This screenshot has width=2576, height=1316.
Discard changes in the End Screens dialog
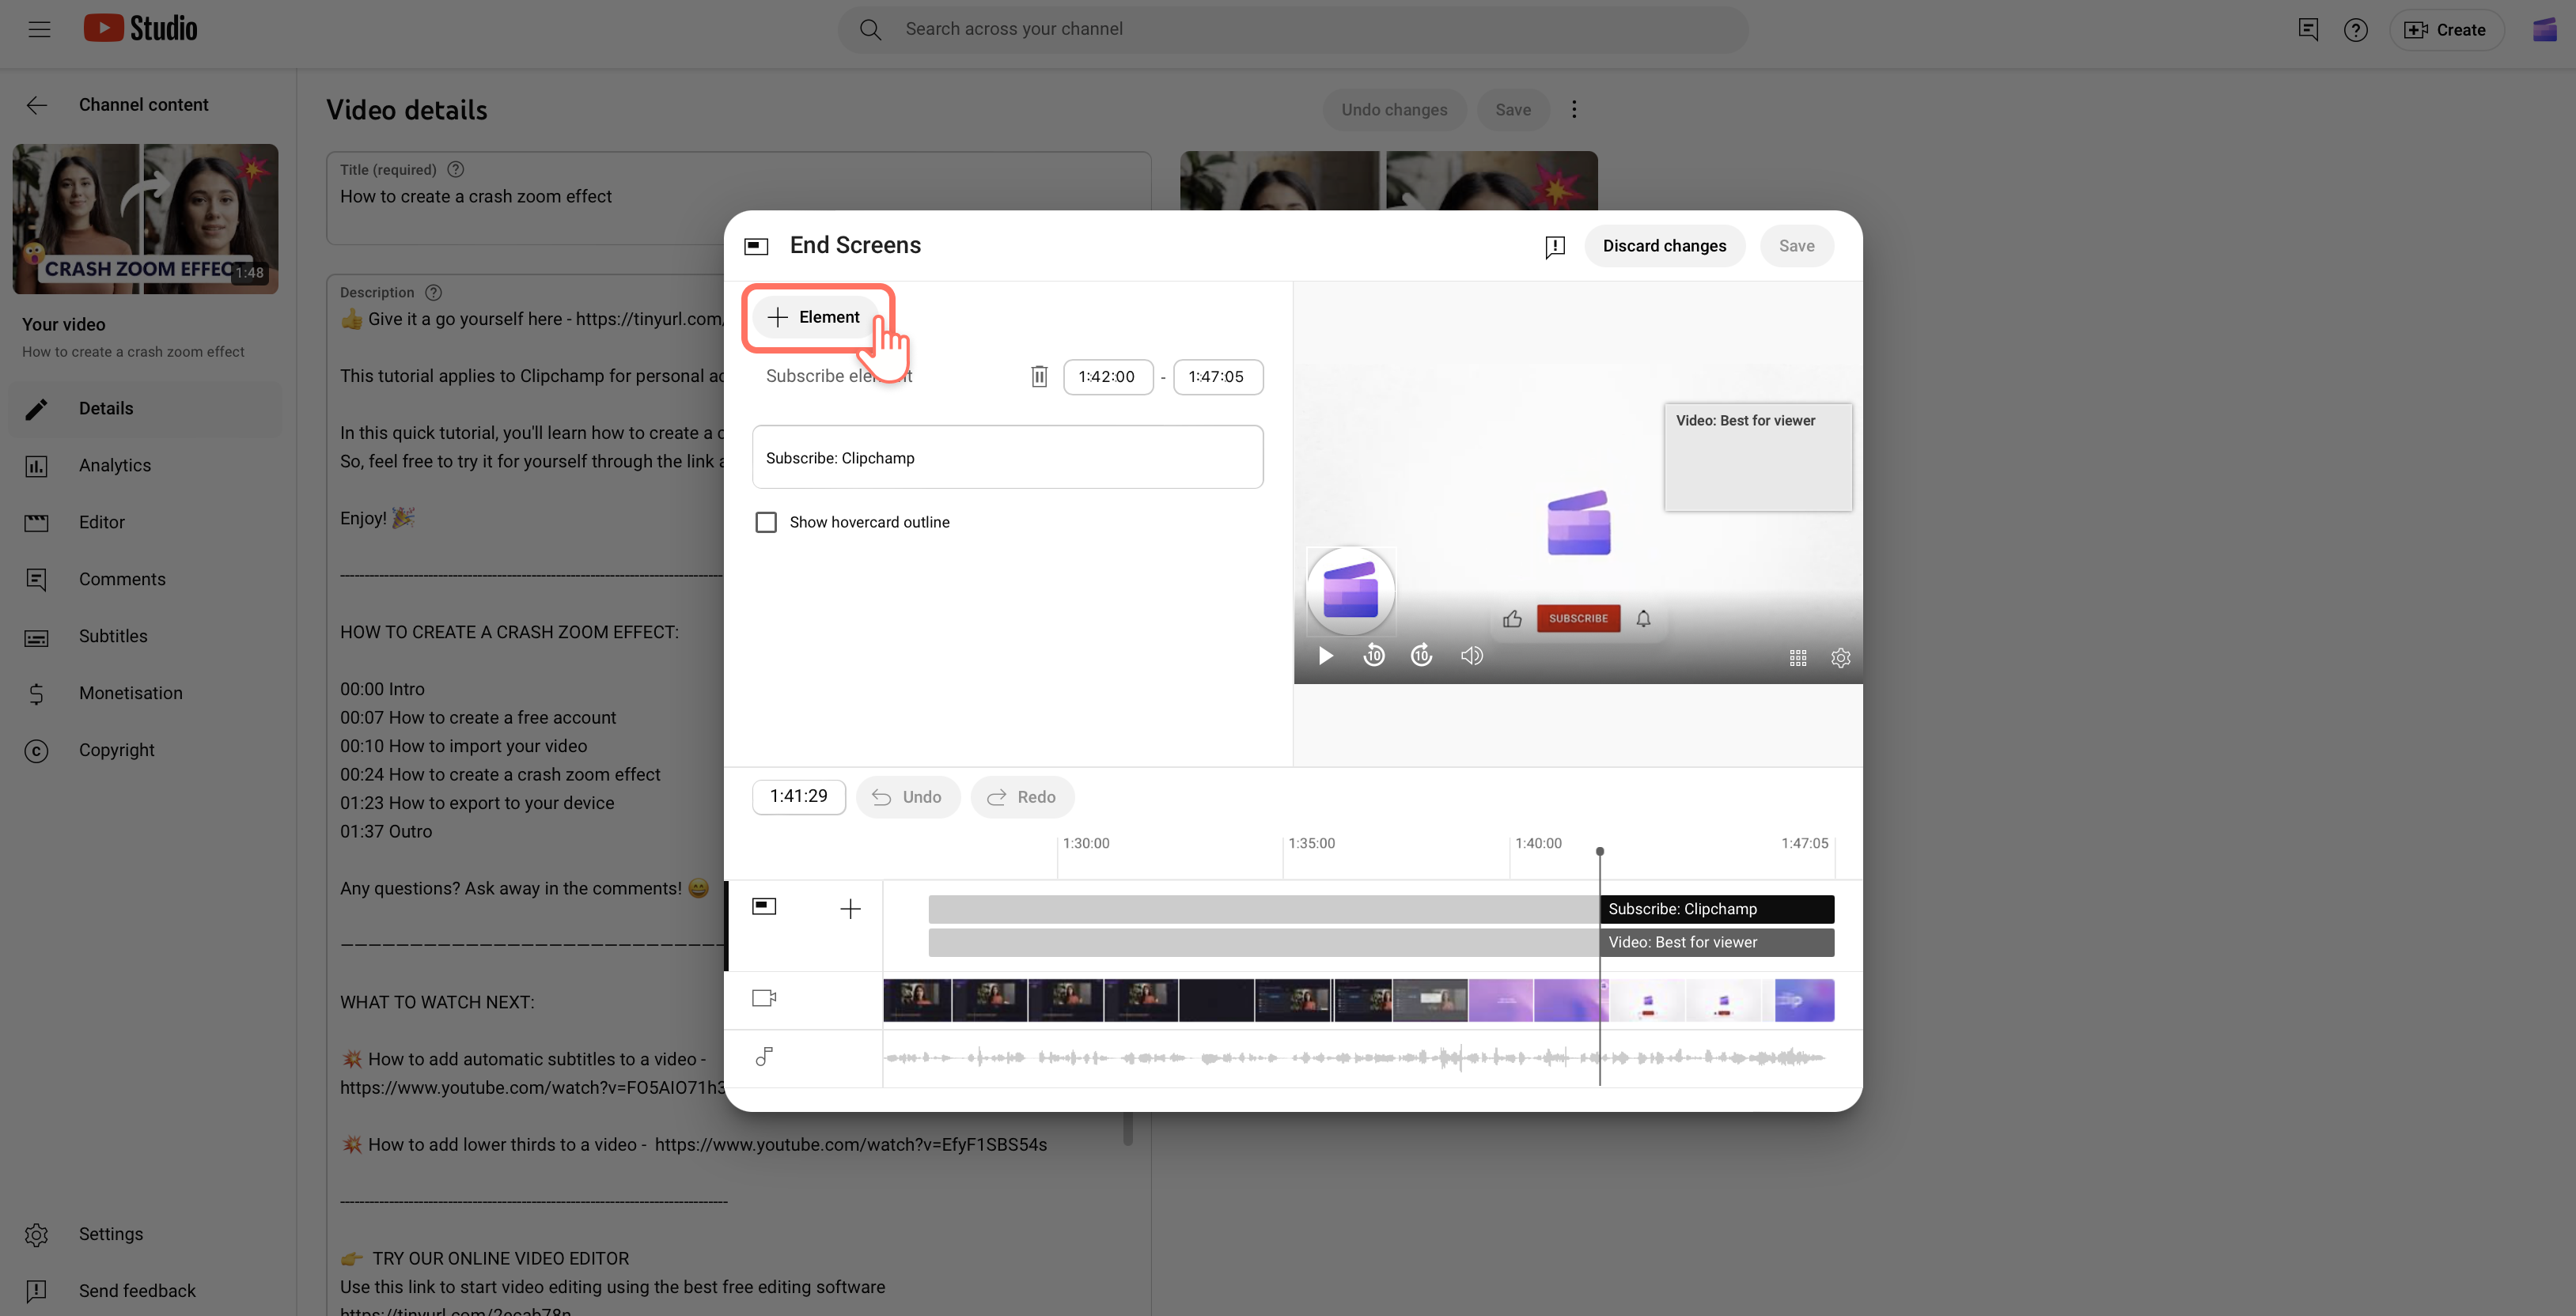pyautogui.click(x=1664, y=245)
